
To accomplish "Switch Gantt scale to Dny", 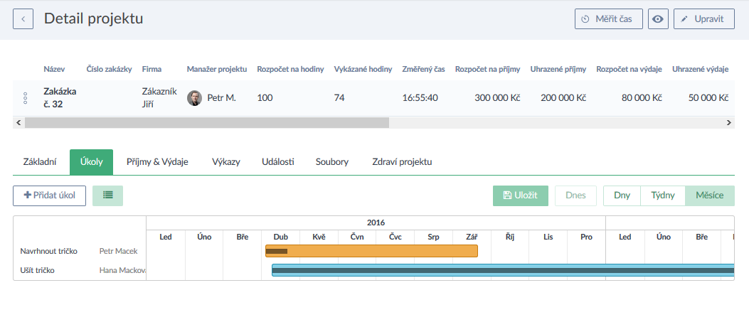I will pyautogui.click(x=622, y=195).
